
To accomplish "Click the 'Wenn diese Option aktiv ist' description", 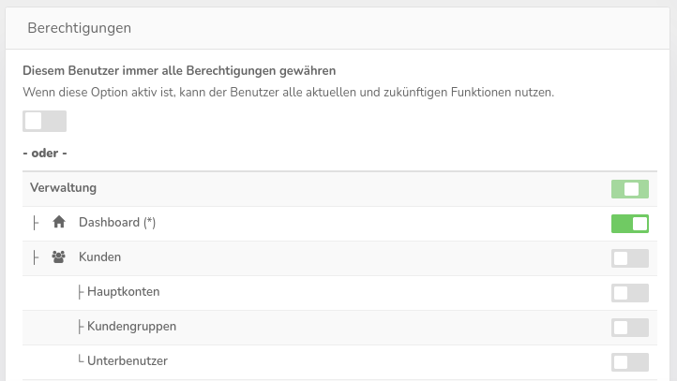I will tap(288, 93).
